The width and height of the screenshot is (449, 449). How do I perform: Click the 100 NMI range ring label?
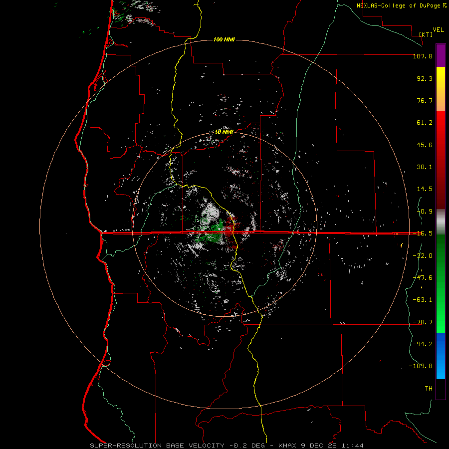click(x=224, y=39)
